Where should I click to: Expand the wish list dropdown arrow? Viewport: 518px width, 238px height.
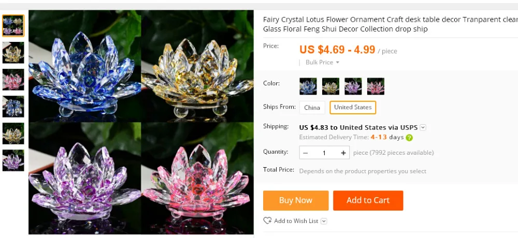(x=324, y=221)
